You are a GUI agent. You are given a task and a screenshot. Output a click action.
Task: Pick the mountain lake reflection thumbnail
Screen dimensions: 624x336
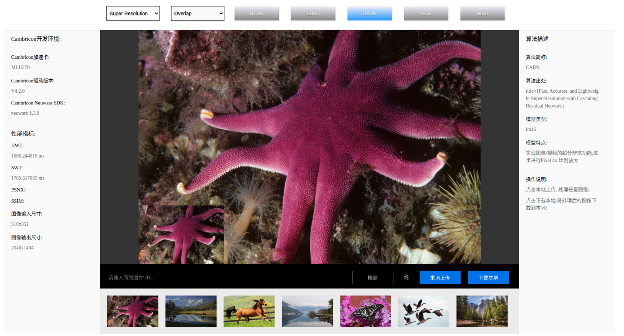[191, 311]
